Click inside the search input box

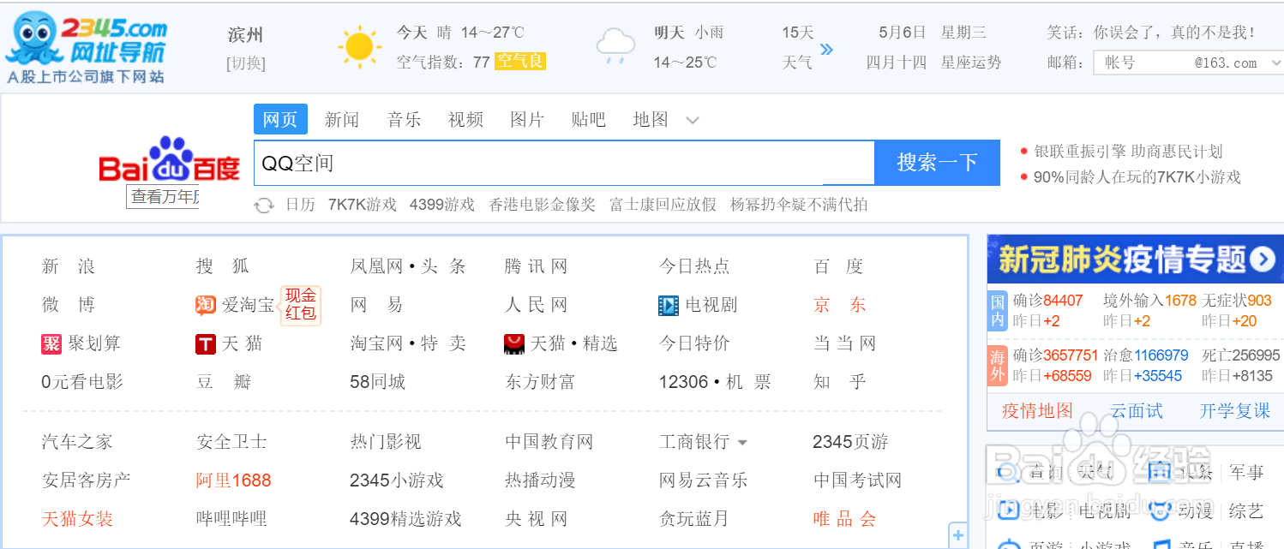[557, 162]
